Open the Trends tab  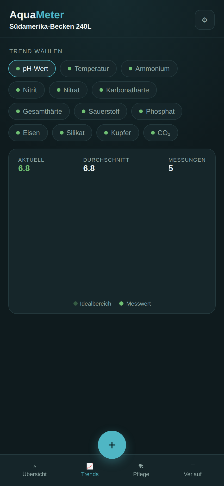tap(90, 470)
